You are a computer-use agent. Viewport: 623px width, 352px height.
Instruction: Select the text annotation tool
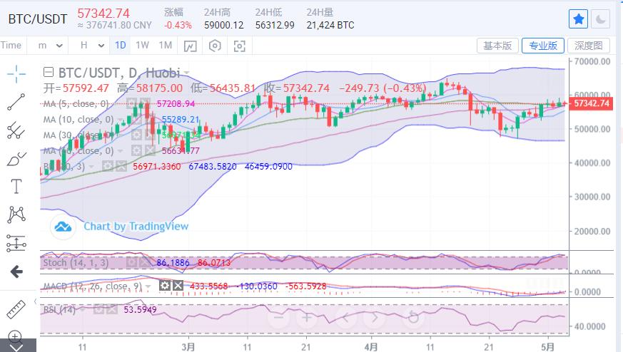coord(16,186)
